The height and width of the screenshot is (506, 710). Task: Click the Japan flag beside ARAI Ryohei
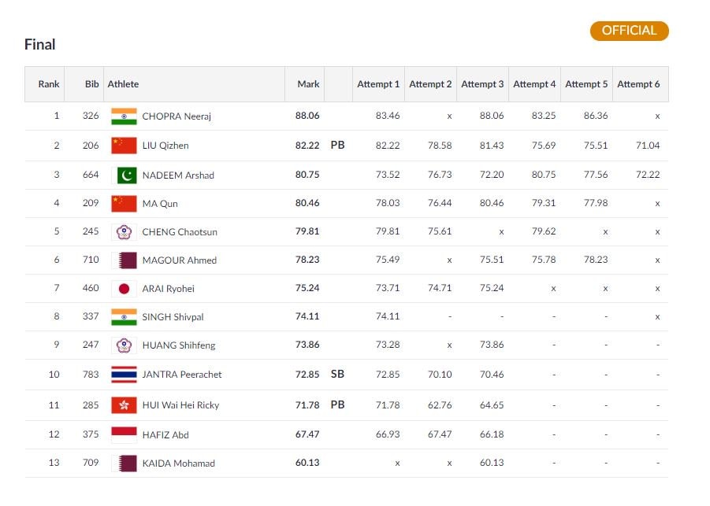click(124, 289)
